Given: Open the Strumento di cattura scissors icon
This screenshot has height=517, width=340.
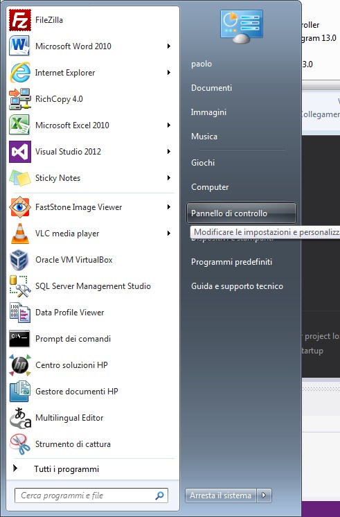Looking at the screenshot, I should coord(20,444).
